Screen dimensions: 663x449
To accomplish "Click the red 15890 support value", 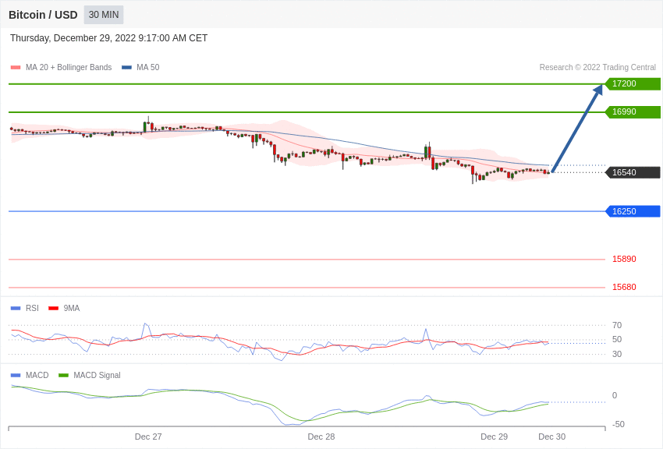I will tap(624, 259).
